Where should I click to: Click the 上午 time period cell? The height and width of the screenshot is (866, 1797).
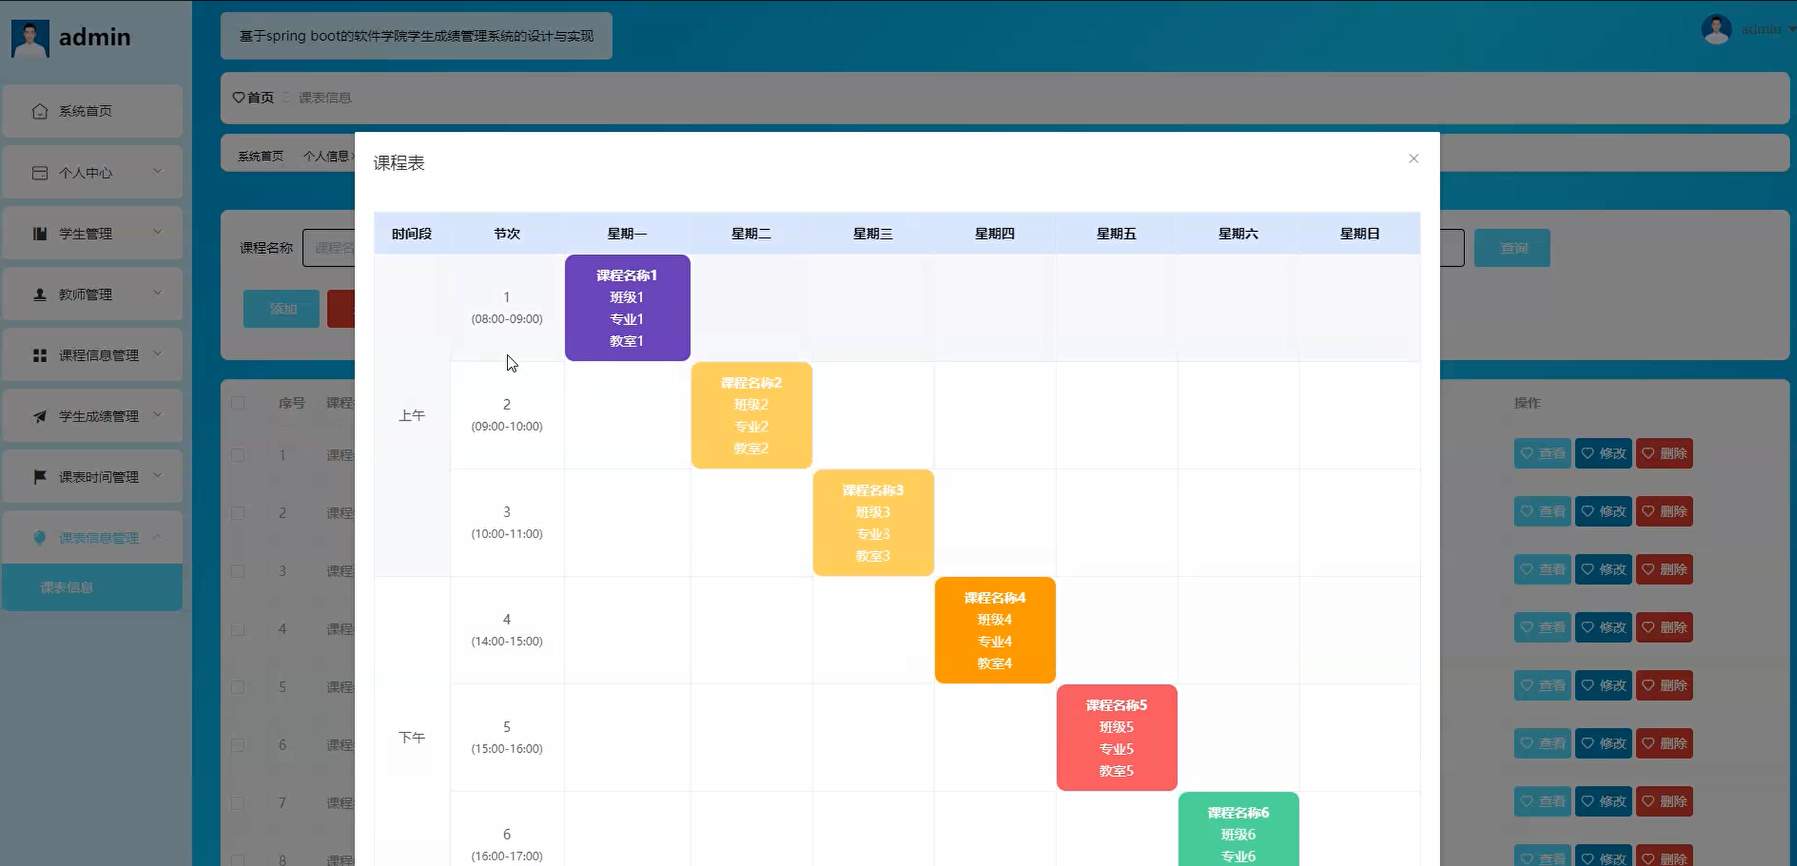tap(411, 415)
